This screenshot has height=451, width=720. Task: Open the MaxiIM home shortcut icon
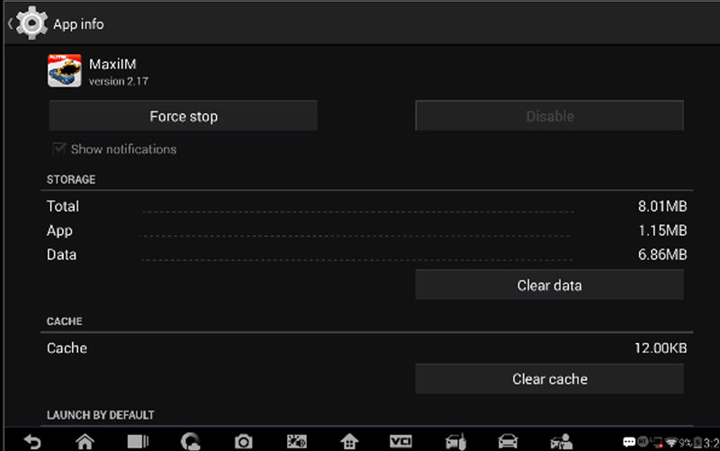[349, 441]
